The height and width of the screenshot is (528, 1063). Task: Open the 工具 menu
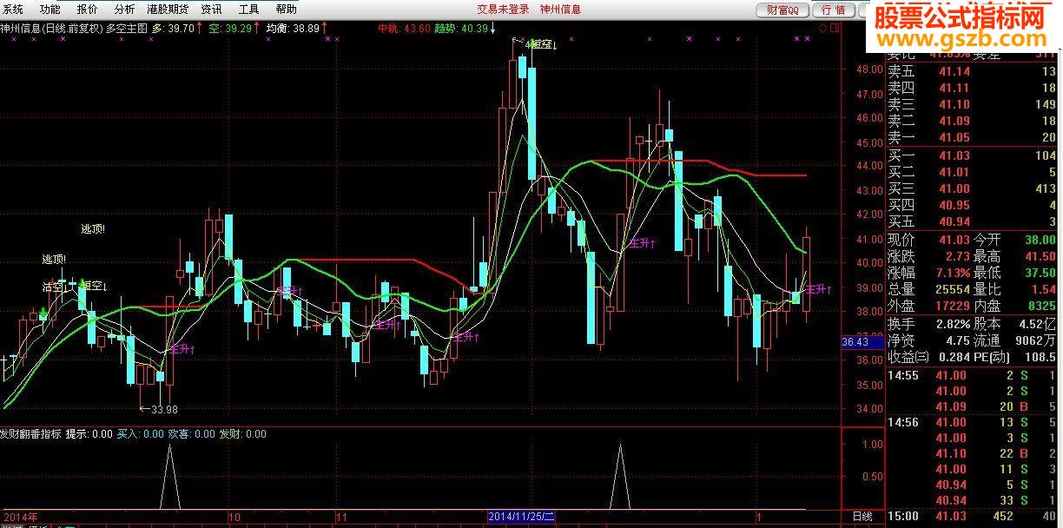[x=249, y=10]
